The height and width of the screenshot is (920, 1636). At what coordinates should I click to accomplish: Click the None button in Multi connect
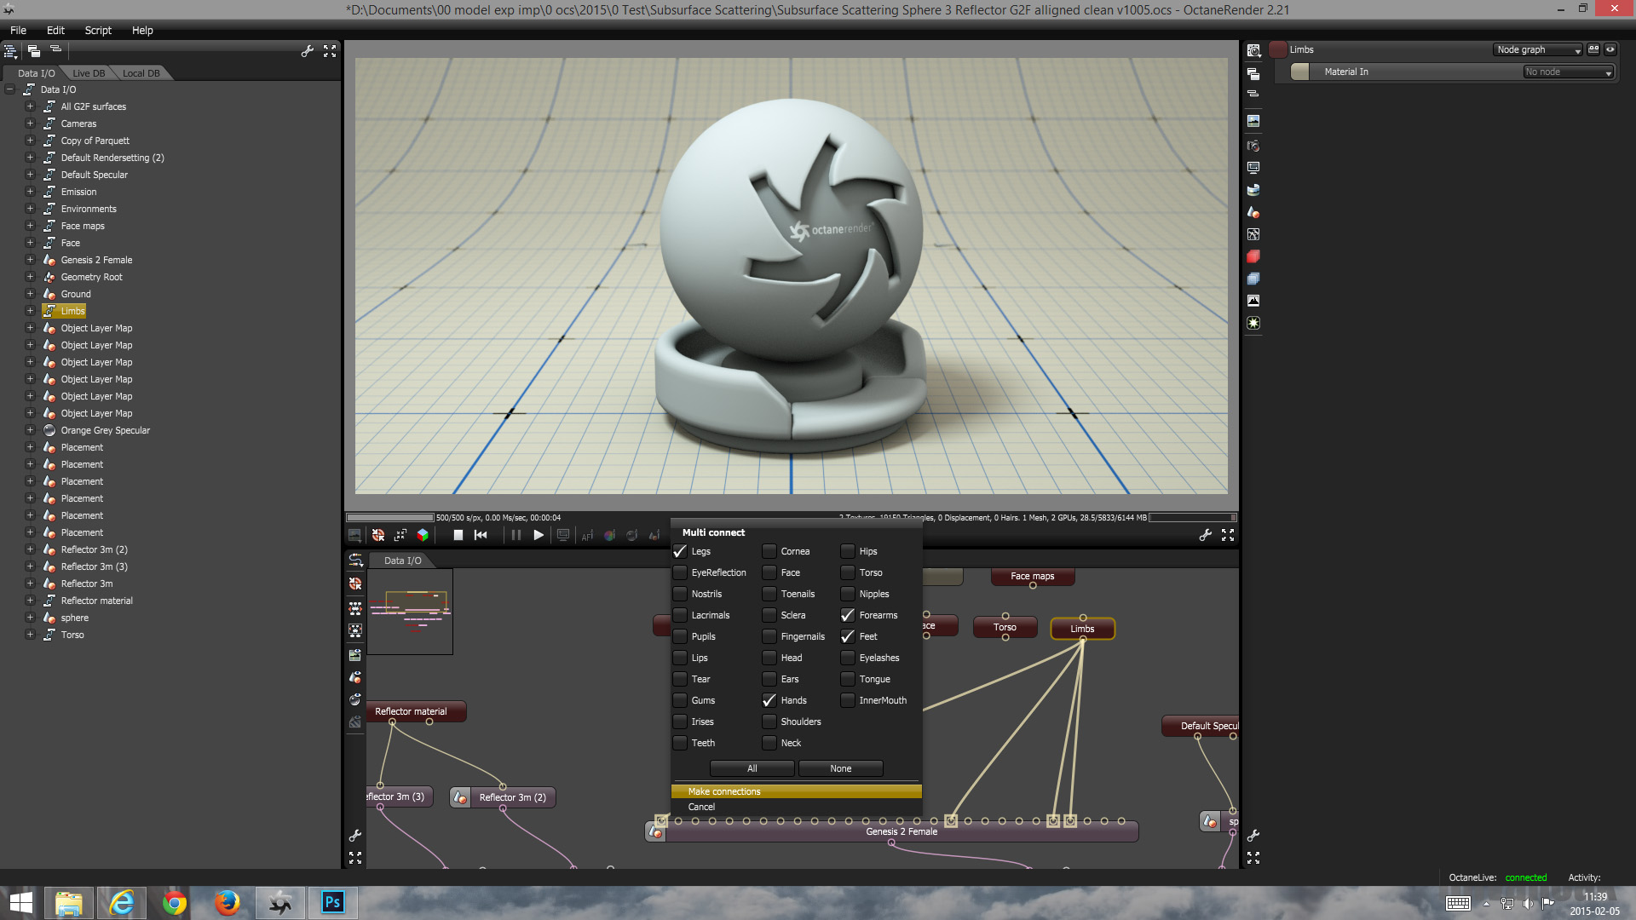[840, 768]
